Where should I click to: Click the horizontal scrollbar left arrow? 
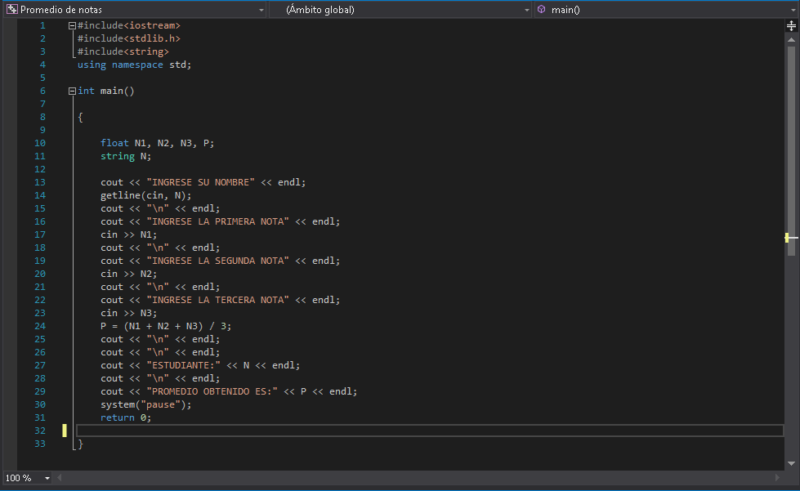[x=59, y=478]
